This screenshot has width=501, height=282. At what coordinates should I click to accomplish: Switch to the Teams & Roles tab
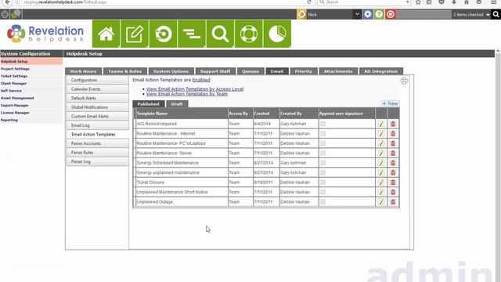click(x=125, y=71)
